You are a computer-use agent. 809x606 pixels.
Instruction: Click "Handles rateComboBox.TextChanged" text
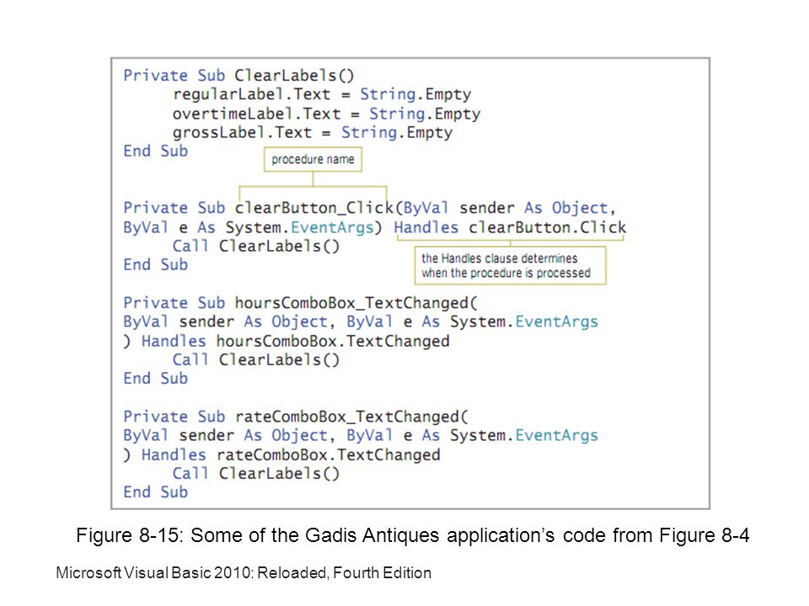coord(291,455)
